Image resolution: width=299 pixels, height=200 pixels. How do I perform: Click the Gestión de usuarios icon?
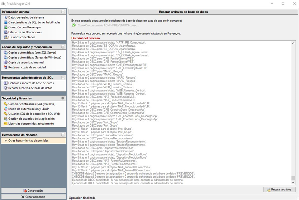(6, 119)
